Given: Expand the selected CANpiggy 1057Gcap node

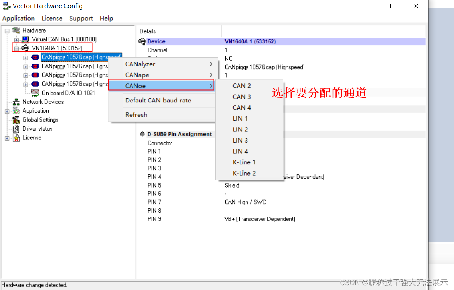Looking at the screenshot, I should pyautogui.click(x=26, y=58).
